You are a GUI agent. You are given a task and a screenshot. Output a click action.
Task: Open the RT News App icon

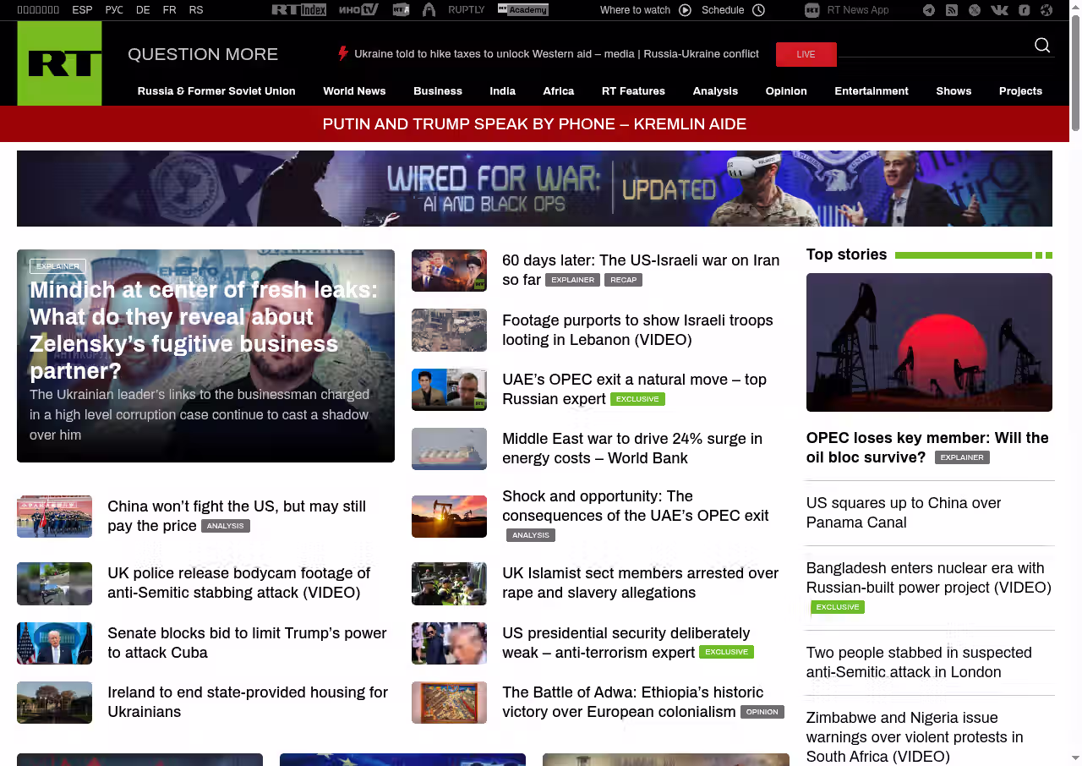click(x=812, y=10)
